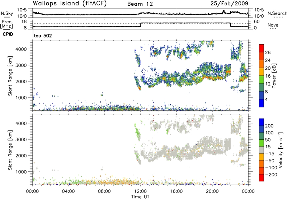This screenshot has height=199, width=287.
Task: Click the '-50' velocity scale tick label
Action: click(x=270, y=161)
